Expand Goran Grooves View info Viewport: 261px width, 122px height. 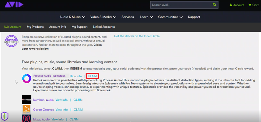(x=62, y=110)
